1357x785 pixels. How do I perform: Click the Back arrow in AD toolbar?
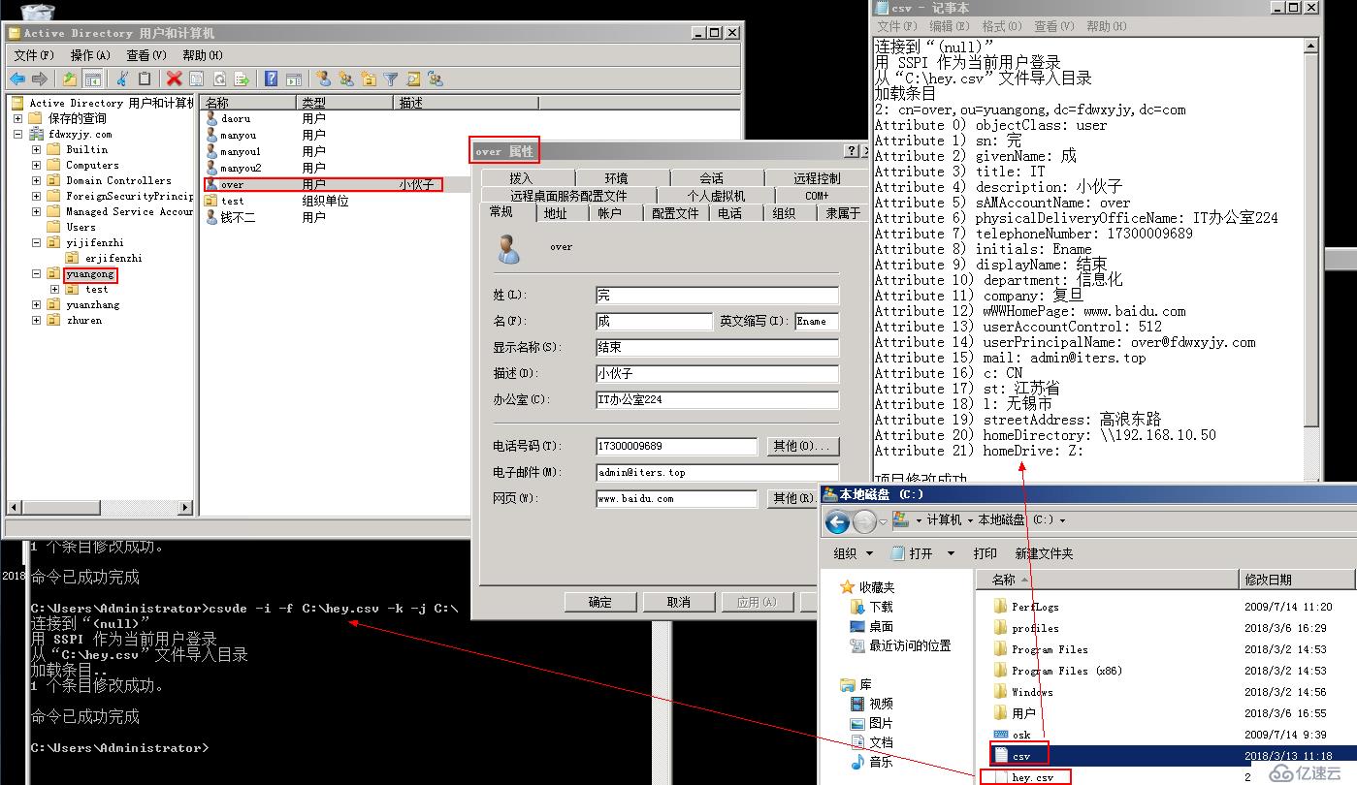pos(17,79)
